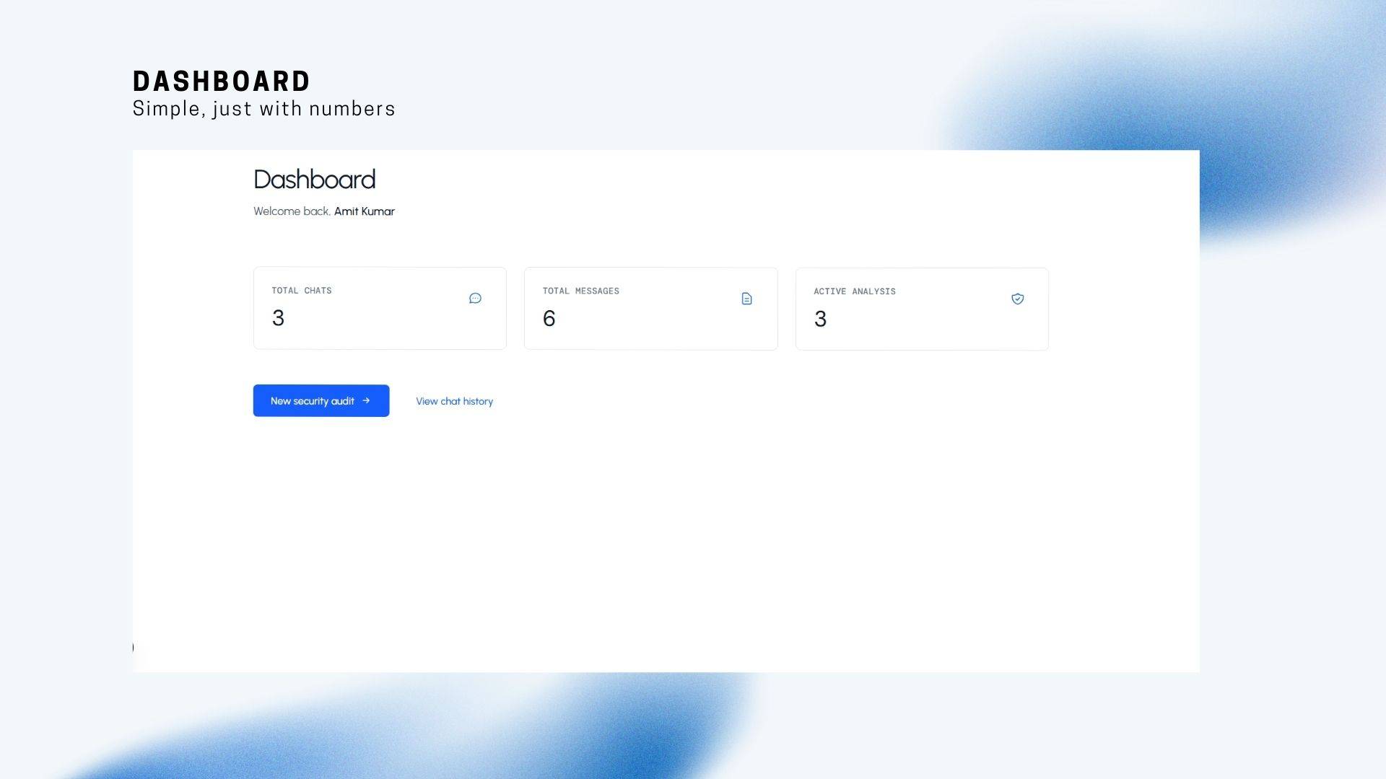The width and height of the screenshot is (1386, 779).
Task: Click the inner Dashboard page heading
Action: coord(314,180)
